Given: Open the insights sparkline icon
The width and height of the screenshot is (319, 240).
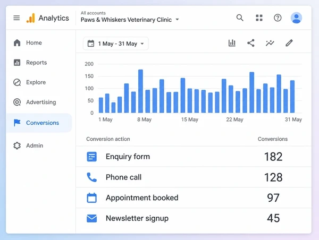Looking at the screenshot, I should (x=270, y=43).
